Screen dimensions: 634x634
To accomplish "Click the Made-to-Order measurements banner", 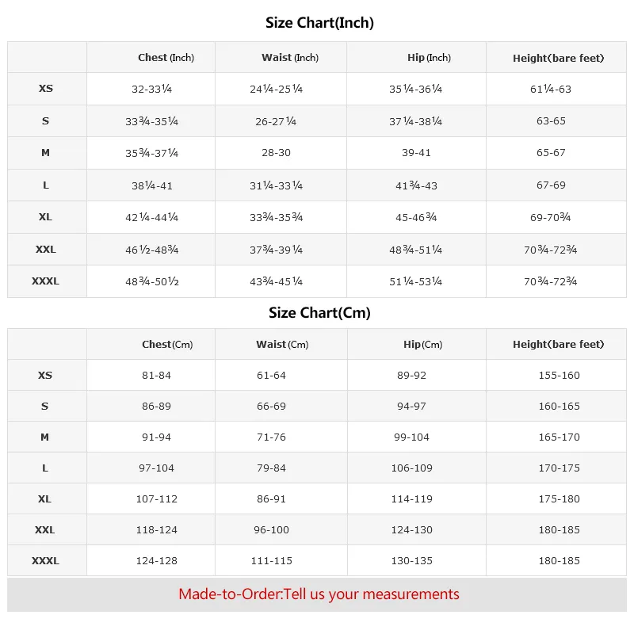I will point(319,594).
